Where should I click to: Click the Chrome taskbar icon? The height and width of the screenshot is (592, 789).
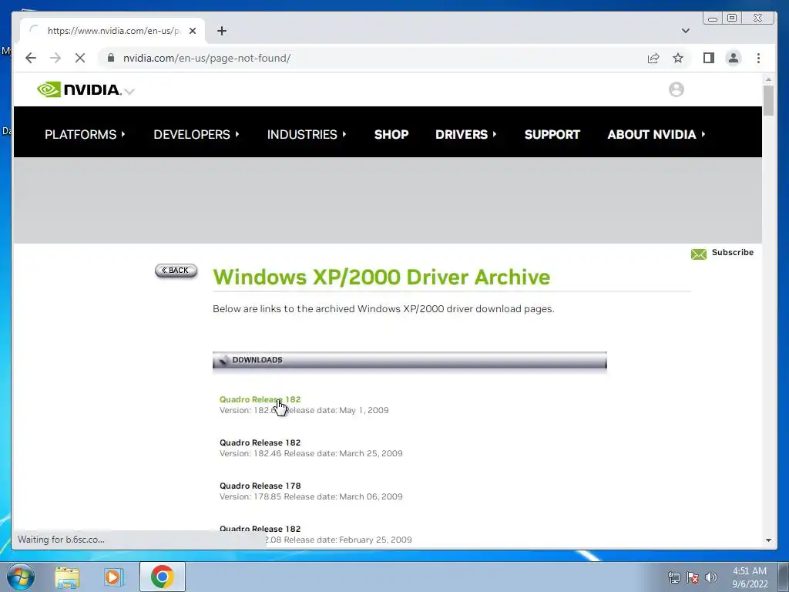(162, 577)
